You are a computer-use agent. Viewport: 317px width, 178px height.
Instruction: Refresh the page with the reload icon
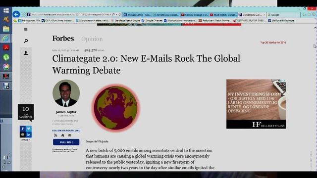point(120,14)
